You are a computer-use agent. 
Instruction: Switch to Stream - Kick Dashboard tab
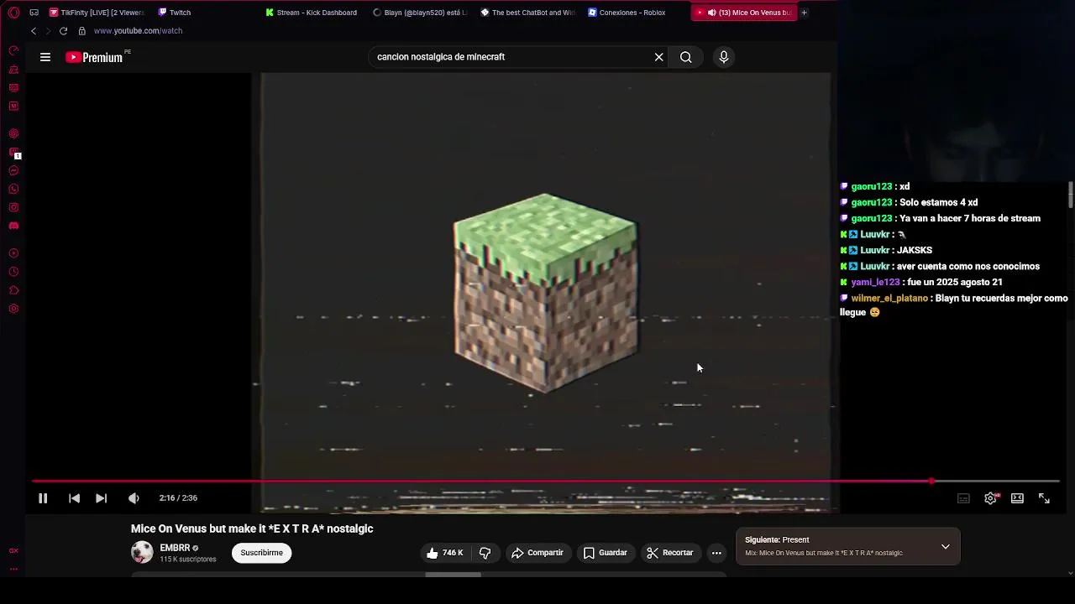pos(311,13)
